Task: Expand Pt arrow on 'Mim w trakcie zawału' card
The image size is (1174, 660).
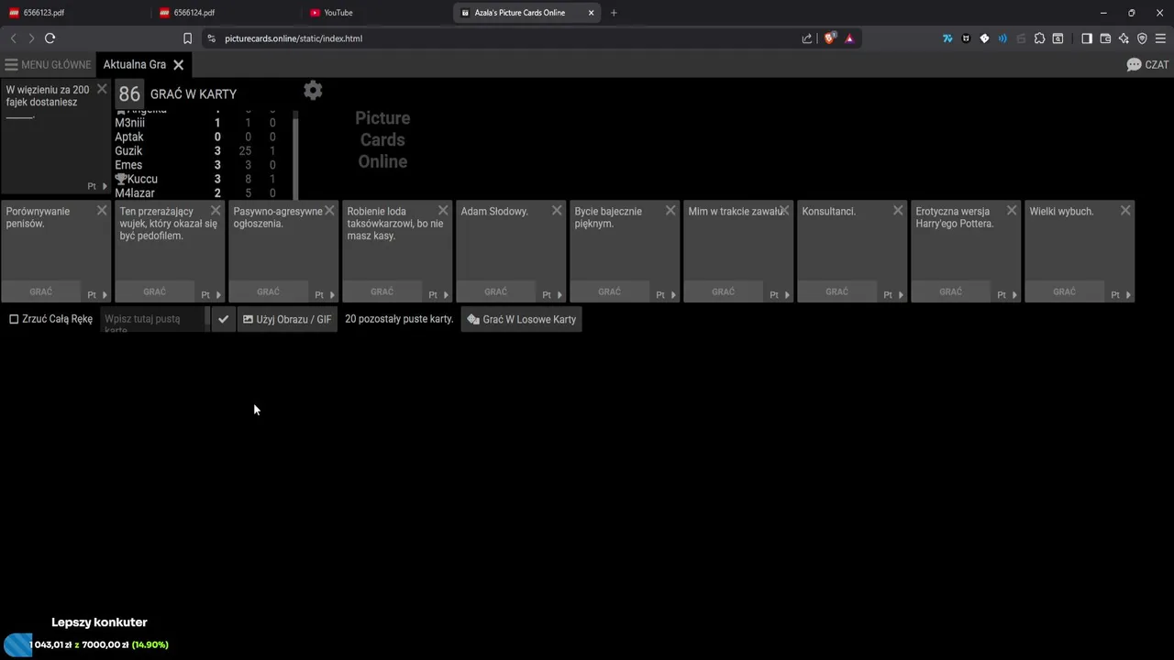Action: tap(787, 295)
